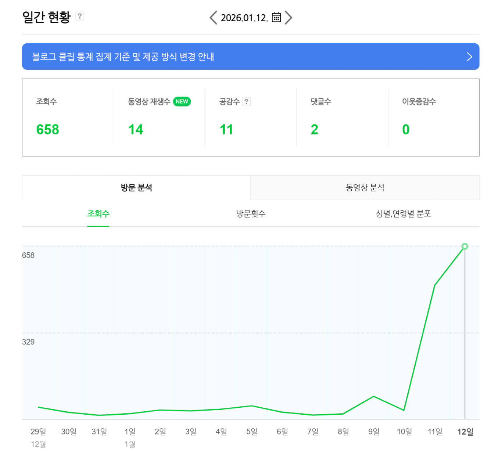Viewport: 491px width, 458px height.
Task: Click the 이웃증감수 value 0
Action: click(x=406, y=129)
